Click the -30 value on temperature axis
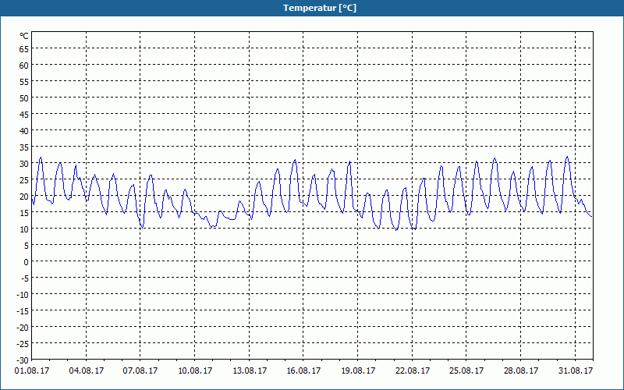This screenshot has width=624, height=390. pos(23,360)
